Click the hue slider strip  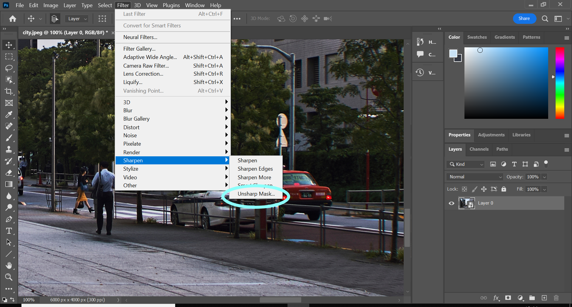pyautogui.click(x=560, y=83)
